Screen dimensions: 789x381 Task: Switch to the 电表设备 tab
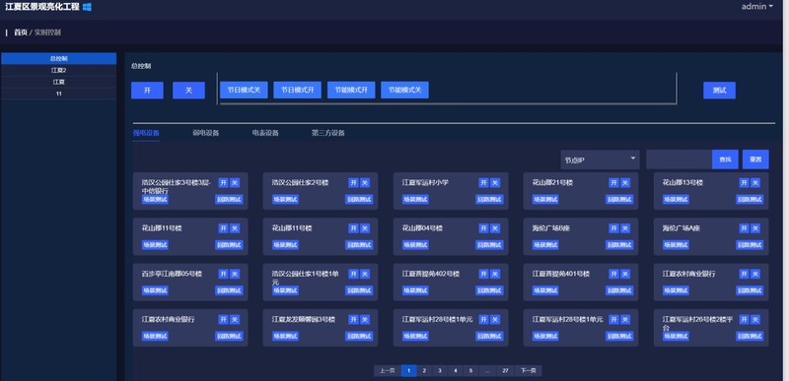(265, 133)
